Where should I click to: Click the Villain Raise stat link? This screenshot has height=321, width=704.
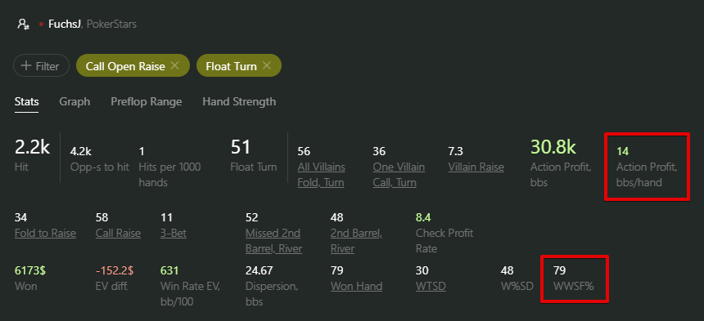[x=476, y=167]
